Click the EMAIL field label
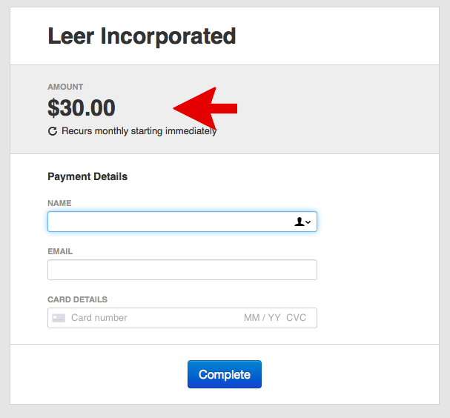Screen dimensions: 450x418 click(x=60, y=251)
